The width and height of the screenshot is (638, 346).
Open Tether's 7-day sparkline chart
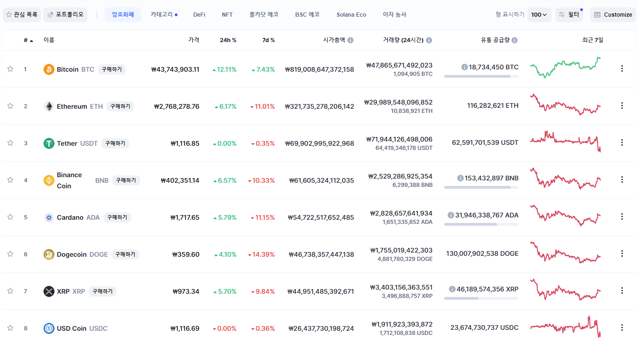565,142
